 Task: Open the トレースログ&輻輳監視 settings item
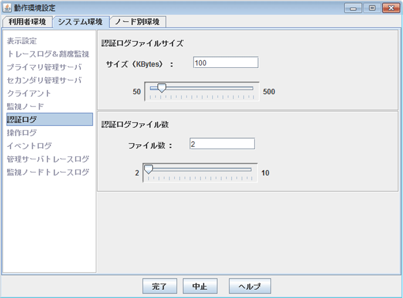pyautogui.click(x=48, y=54)
